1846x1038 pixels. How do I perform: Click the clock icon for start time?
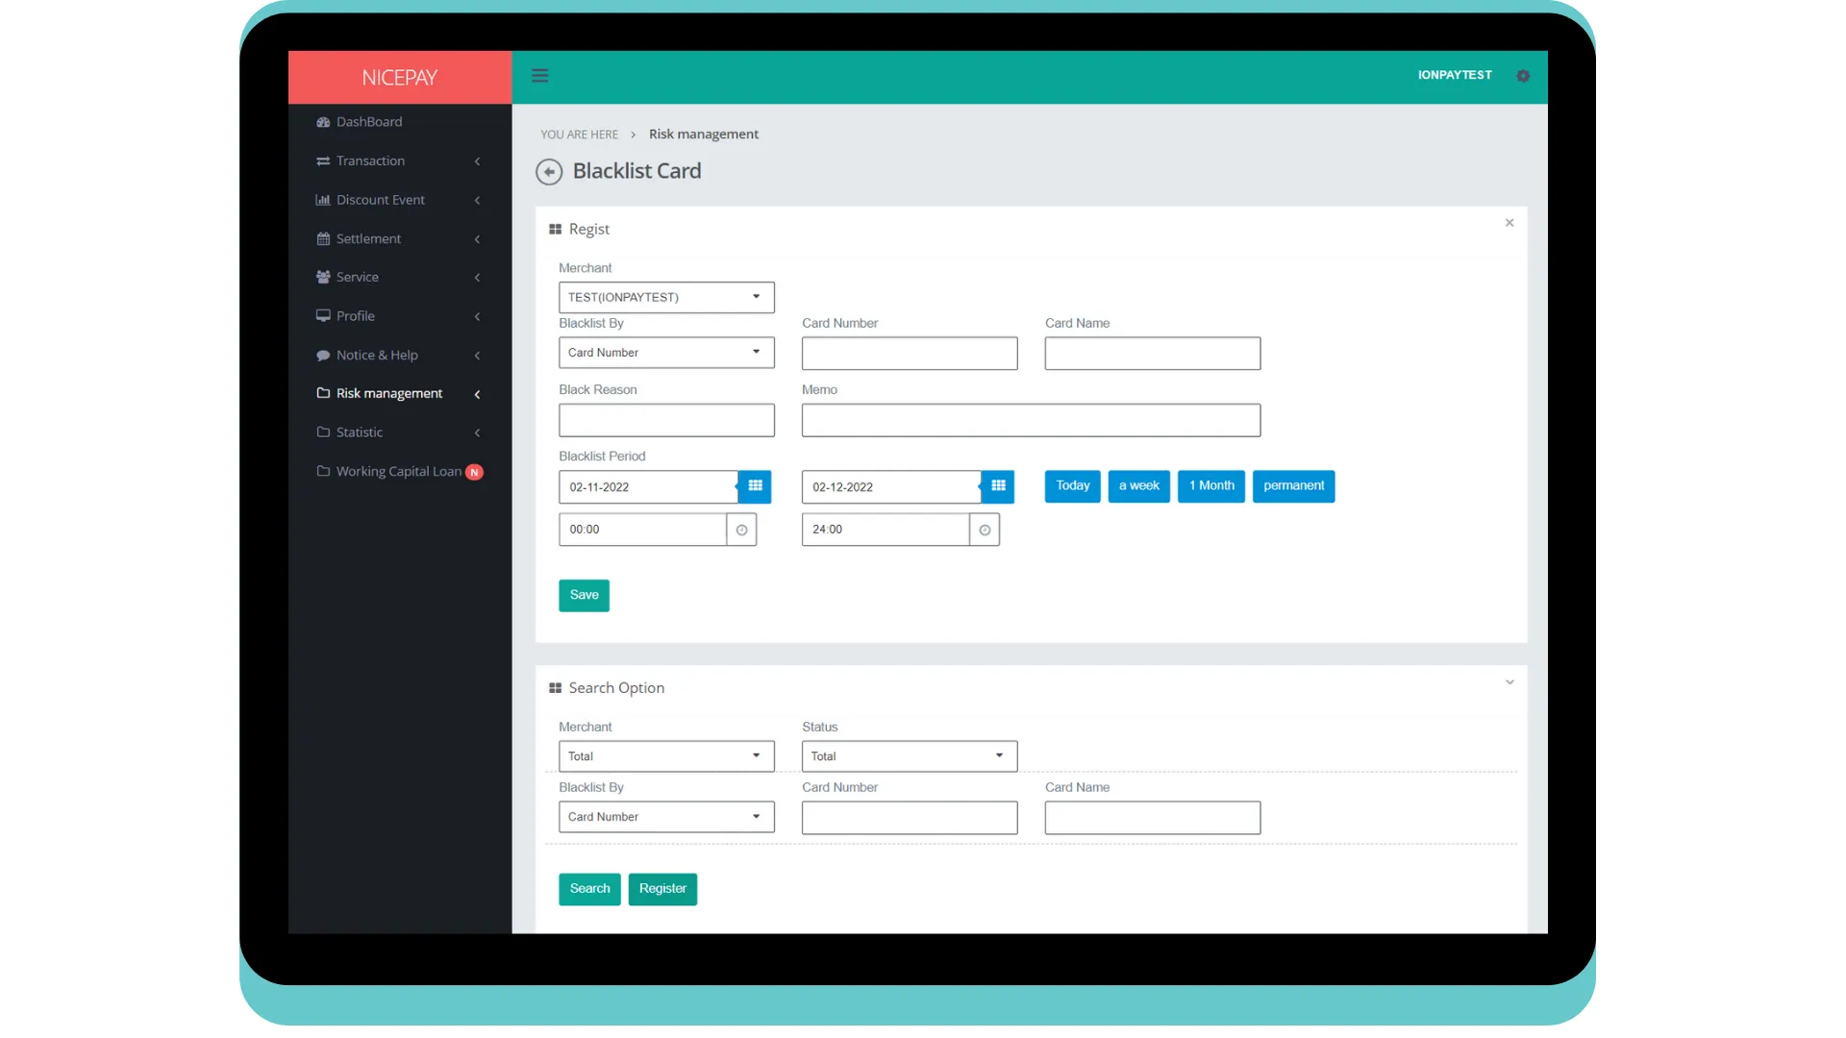739,529
